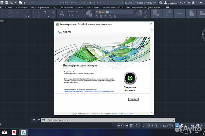Click the keyword search field in title bar
This screenshot has width=205, height=136.
coord(141,3)
